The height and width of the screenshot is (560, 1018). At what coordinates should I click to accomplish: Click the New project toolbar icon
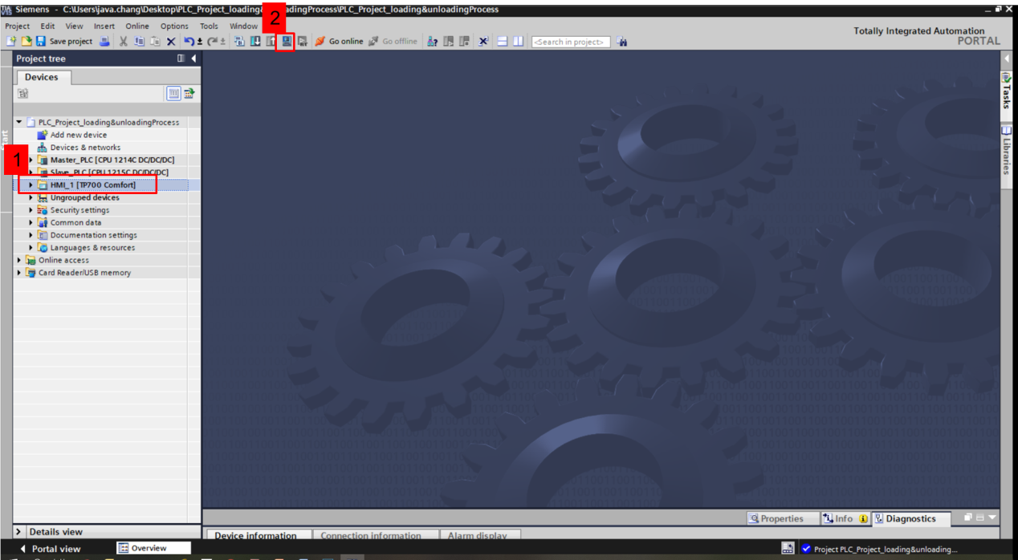pos(11,41)
